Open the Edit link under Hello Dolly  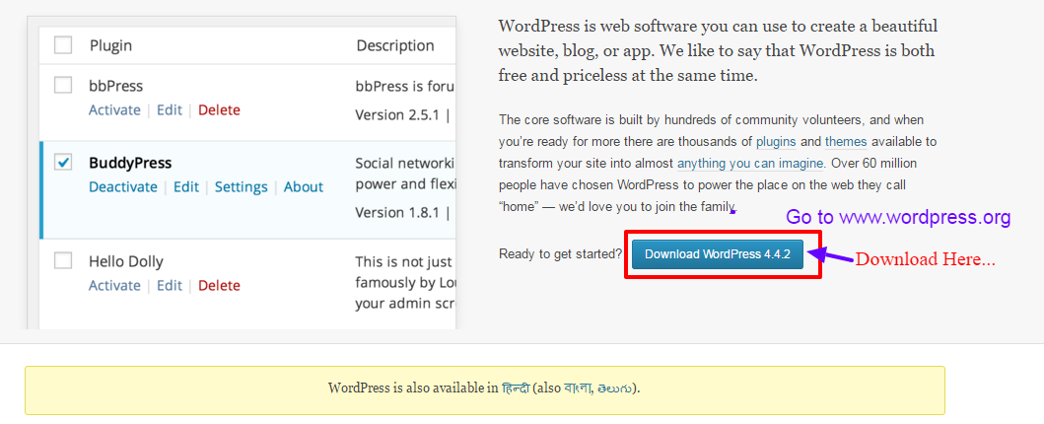pyautogui.click(x=170, y=286)
